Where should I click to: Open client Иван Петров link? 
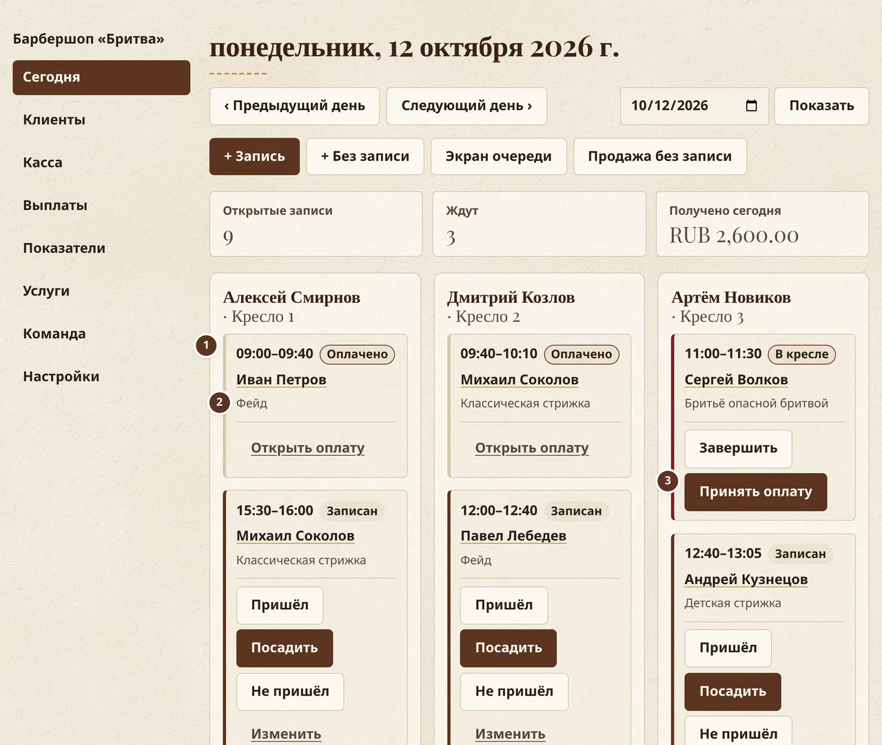click(x=281, y=379)
